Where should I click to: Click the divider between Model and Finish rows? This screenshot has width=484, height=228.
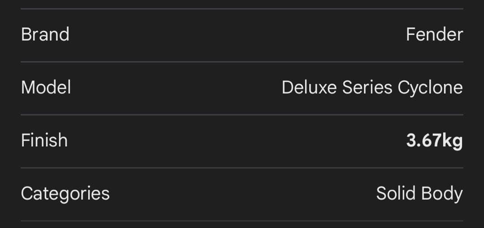click(242, 114)
